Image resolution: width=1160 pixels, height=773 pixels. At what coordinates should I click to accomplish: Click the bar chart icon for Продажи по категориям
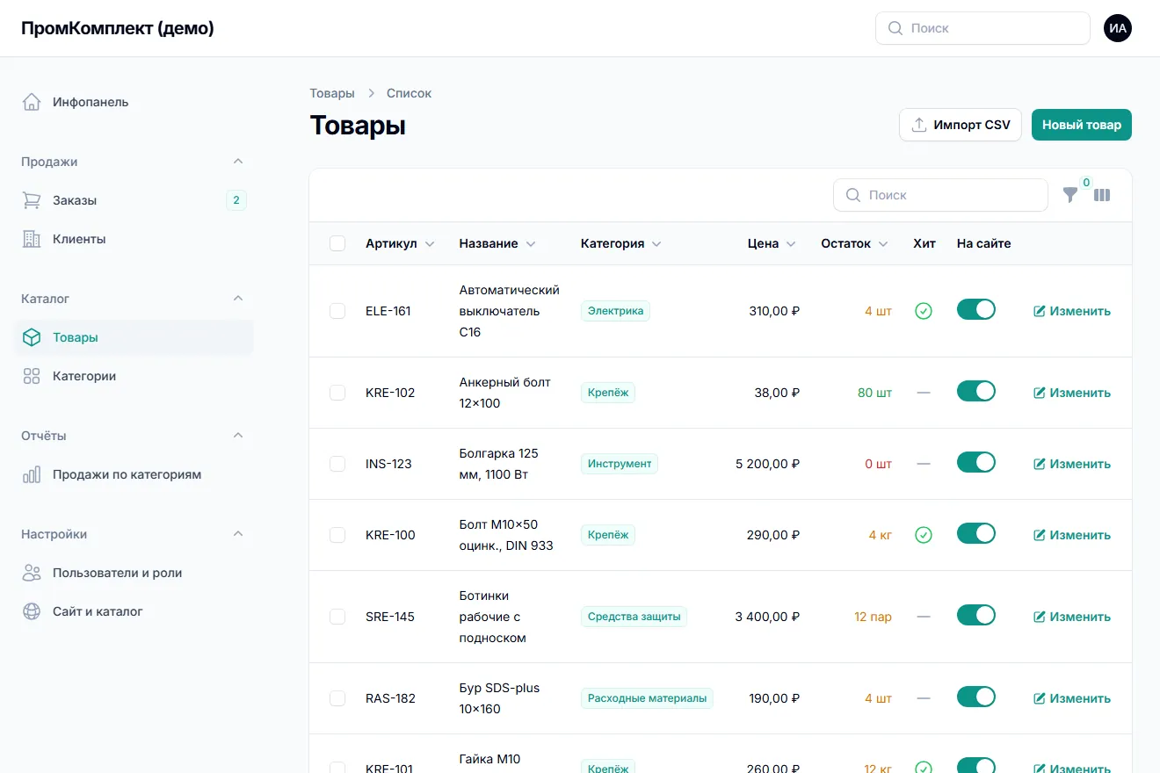(x=32, y=474)
